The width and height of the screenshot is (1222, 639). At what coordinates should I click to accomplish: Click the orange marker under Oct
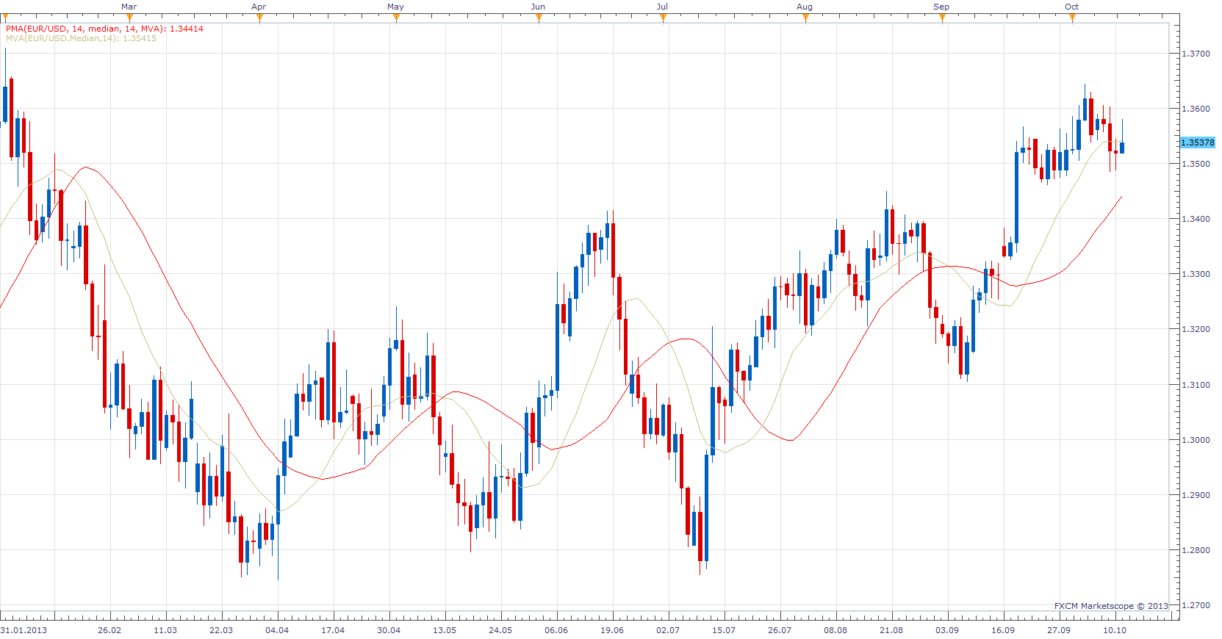click(1073, 18)
